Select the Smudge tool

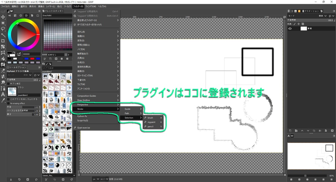pos(3,82)
